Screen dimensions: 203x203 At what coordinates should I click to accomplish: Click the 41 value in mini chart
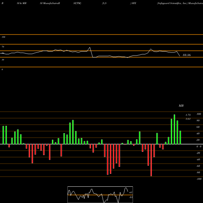131,192
